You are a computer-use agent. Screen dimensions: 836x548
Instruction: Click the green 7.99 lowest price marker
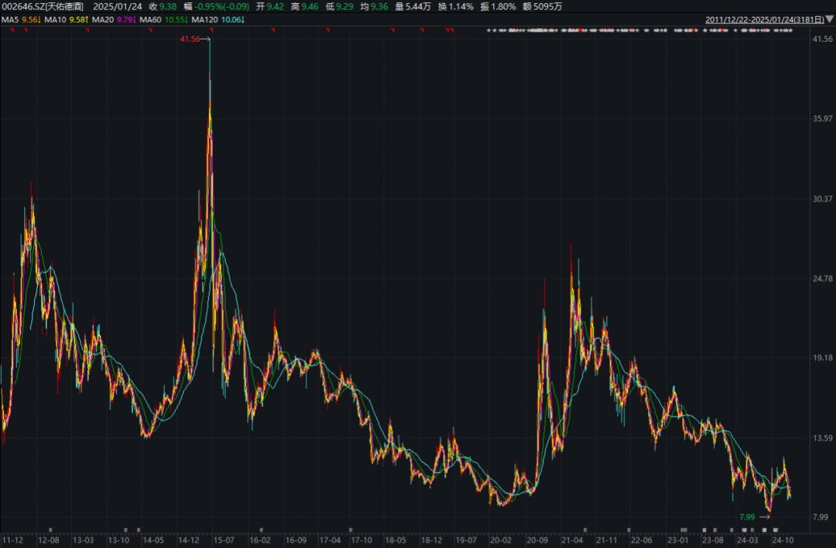[x=747, y=516]
